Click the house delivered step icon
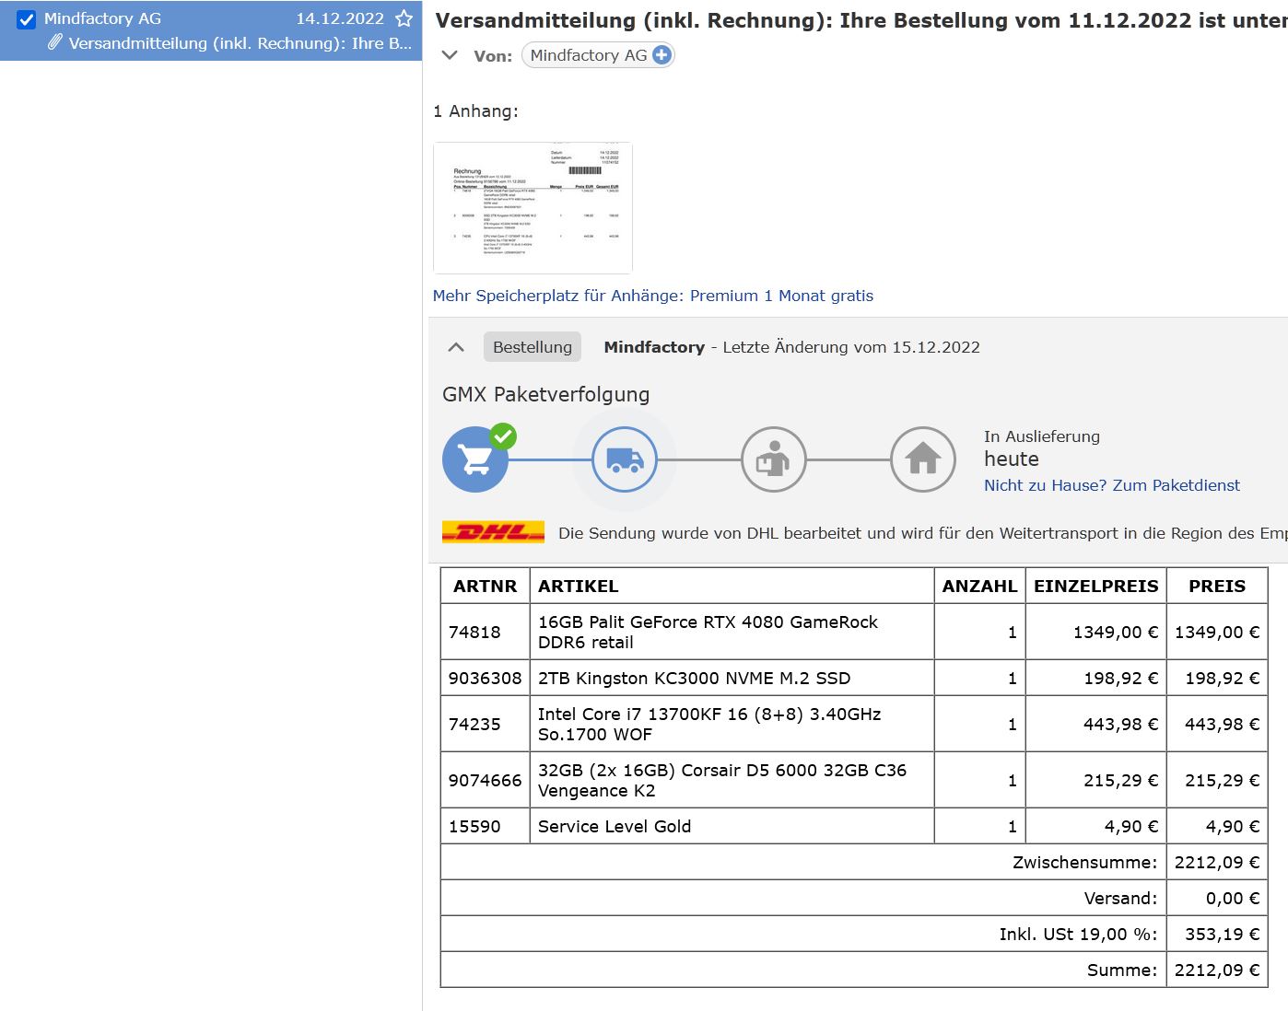 923,459
